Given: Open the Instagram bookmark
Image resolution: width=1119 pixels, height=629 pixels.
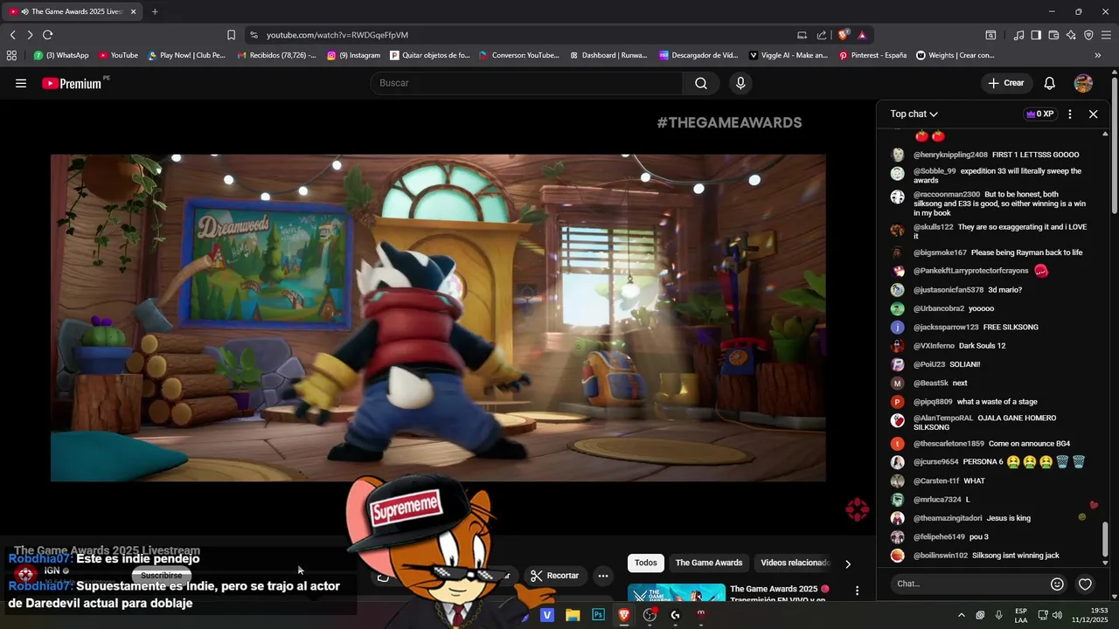Looking at the screenshot, I should tap(354, 55).
